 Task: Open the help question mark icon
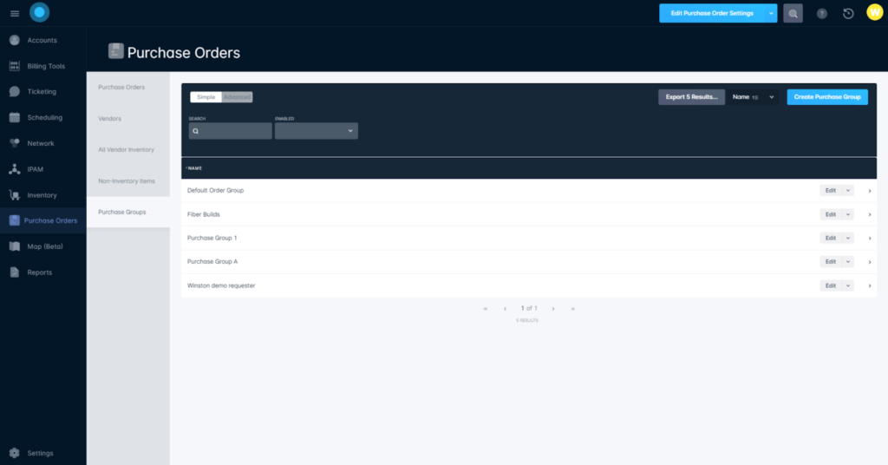pos(822,14)
